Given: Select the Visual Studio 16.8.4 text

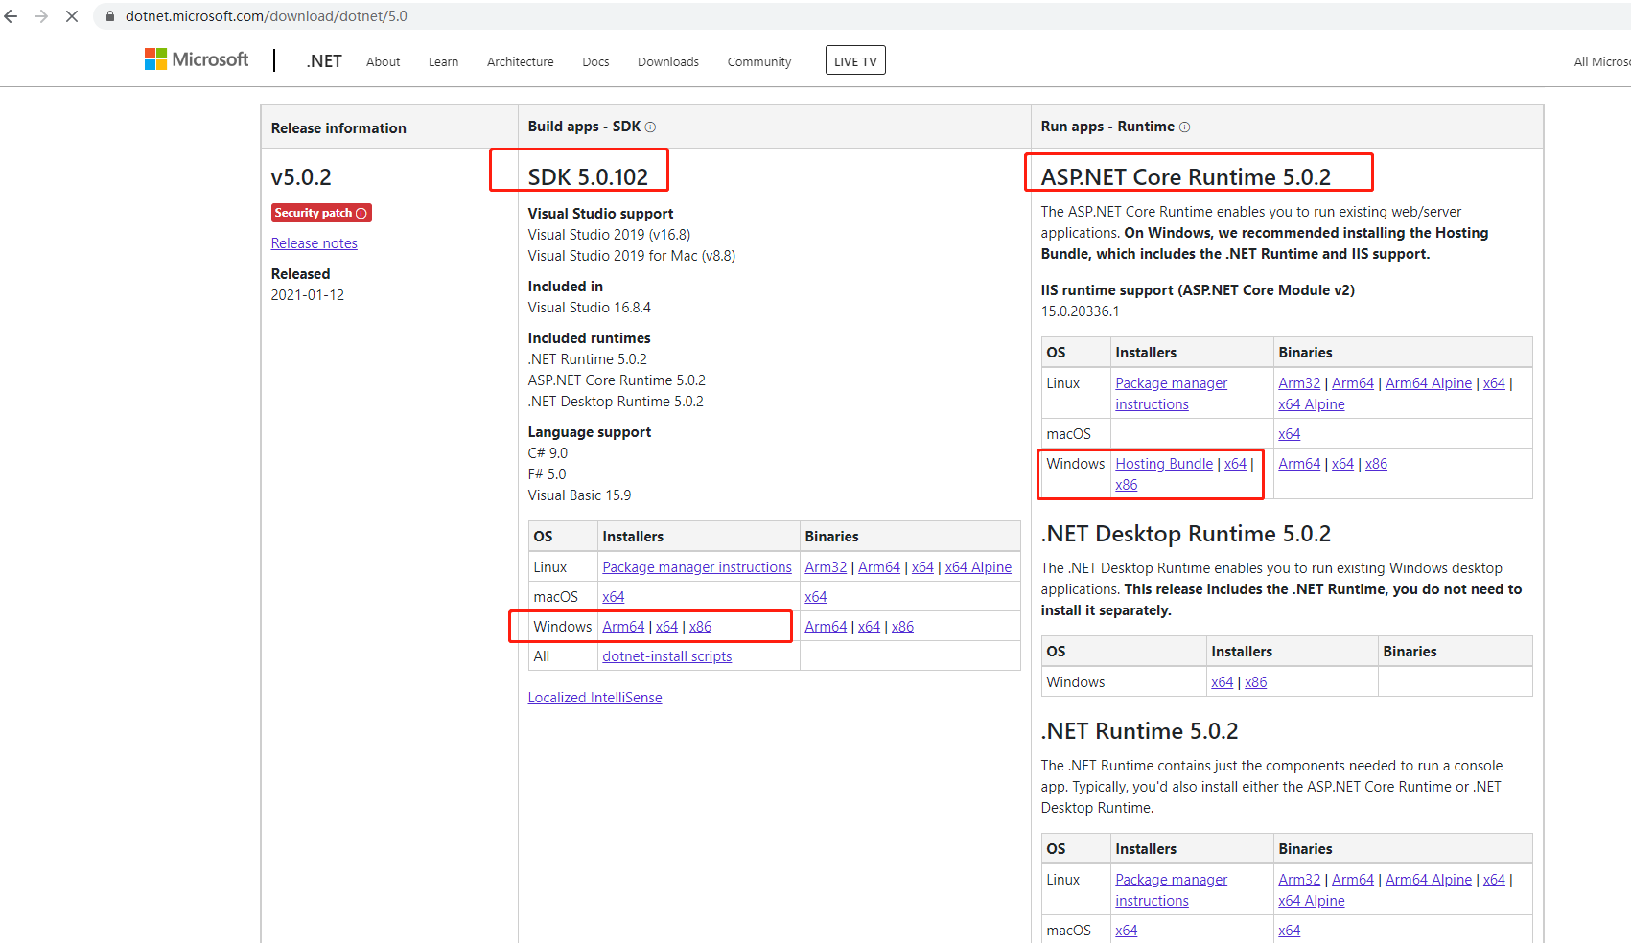Looking at the screenshot, I should [x=590, y=308].
